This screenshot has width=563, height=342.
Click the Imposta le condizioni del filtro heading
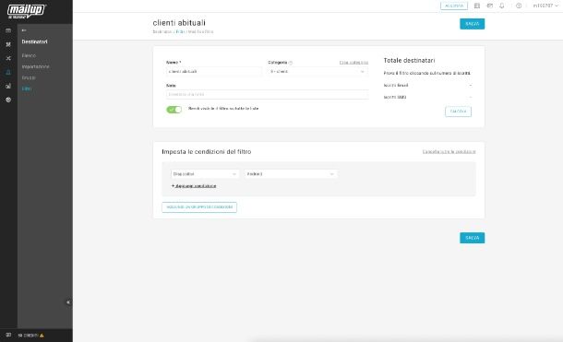click(x=207, y=151)
